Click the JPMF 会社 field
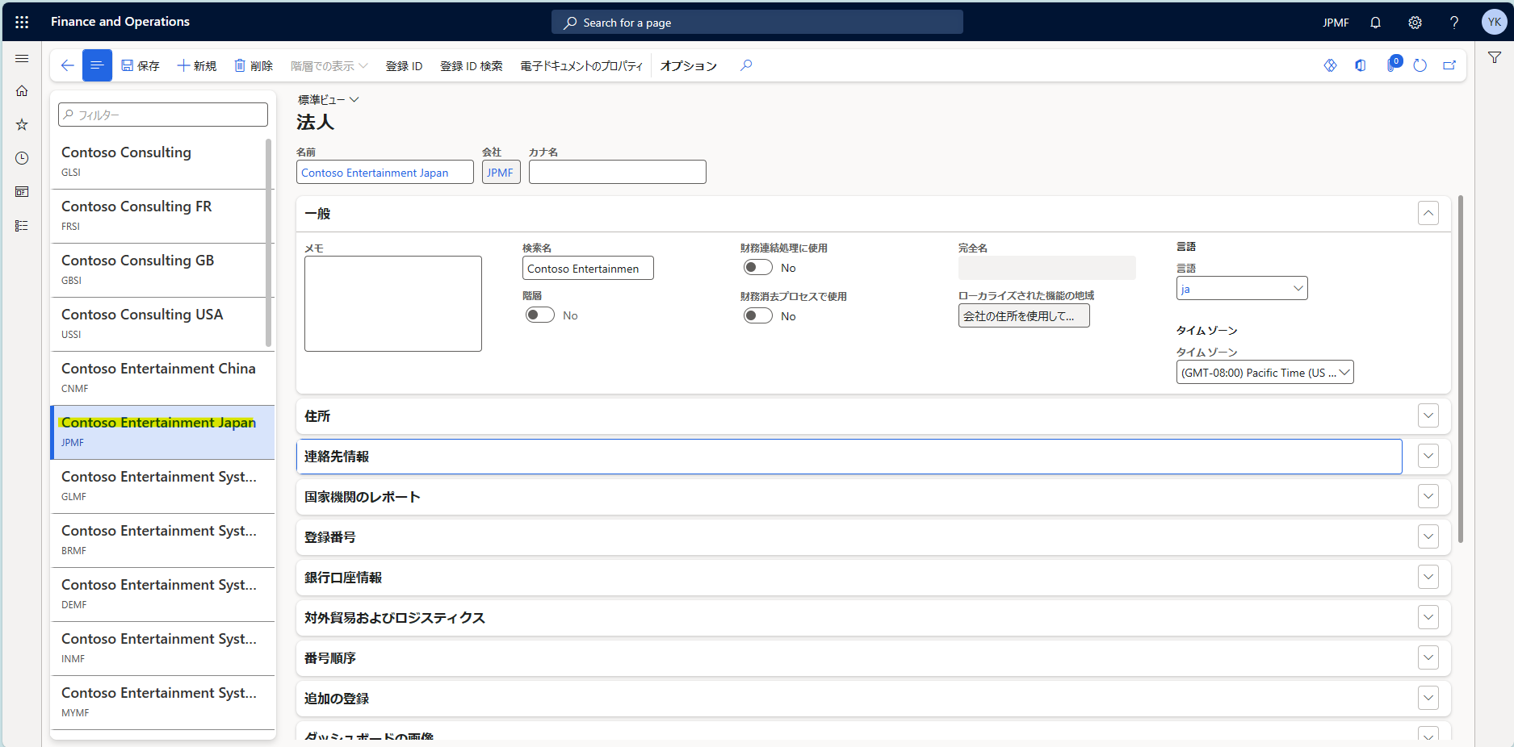This screenshot has width=1514, height=747. [x=501, y=172]
